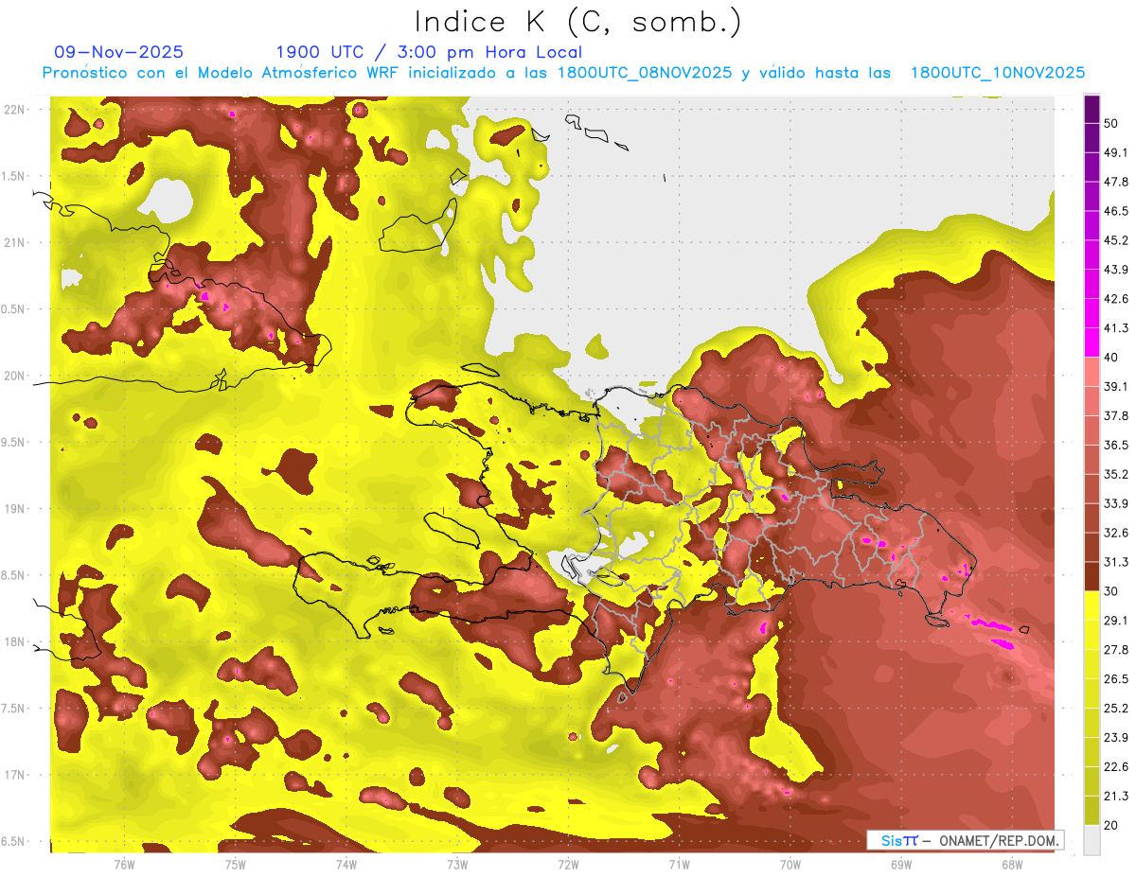Click the "21N" latitude label
The height and width of the screenshot is (877, 1136).
point(16,242)
